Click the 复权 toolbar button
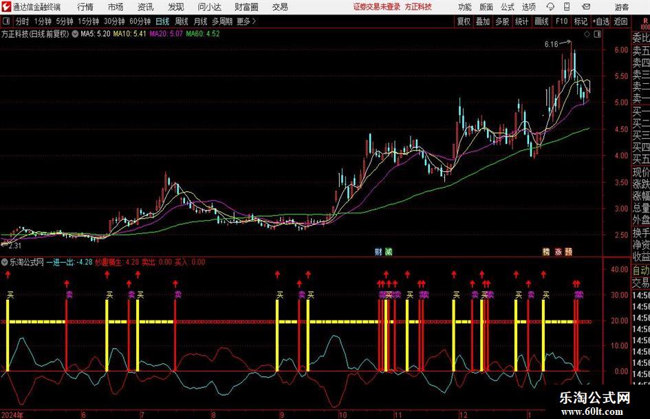 click(x=464, y=21)
